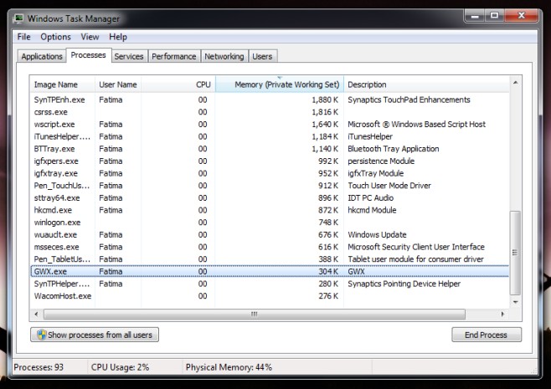Open the Help menu
The image size is (551, 389).
[118, 37]
